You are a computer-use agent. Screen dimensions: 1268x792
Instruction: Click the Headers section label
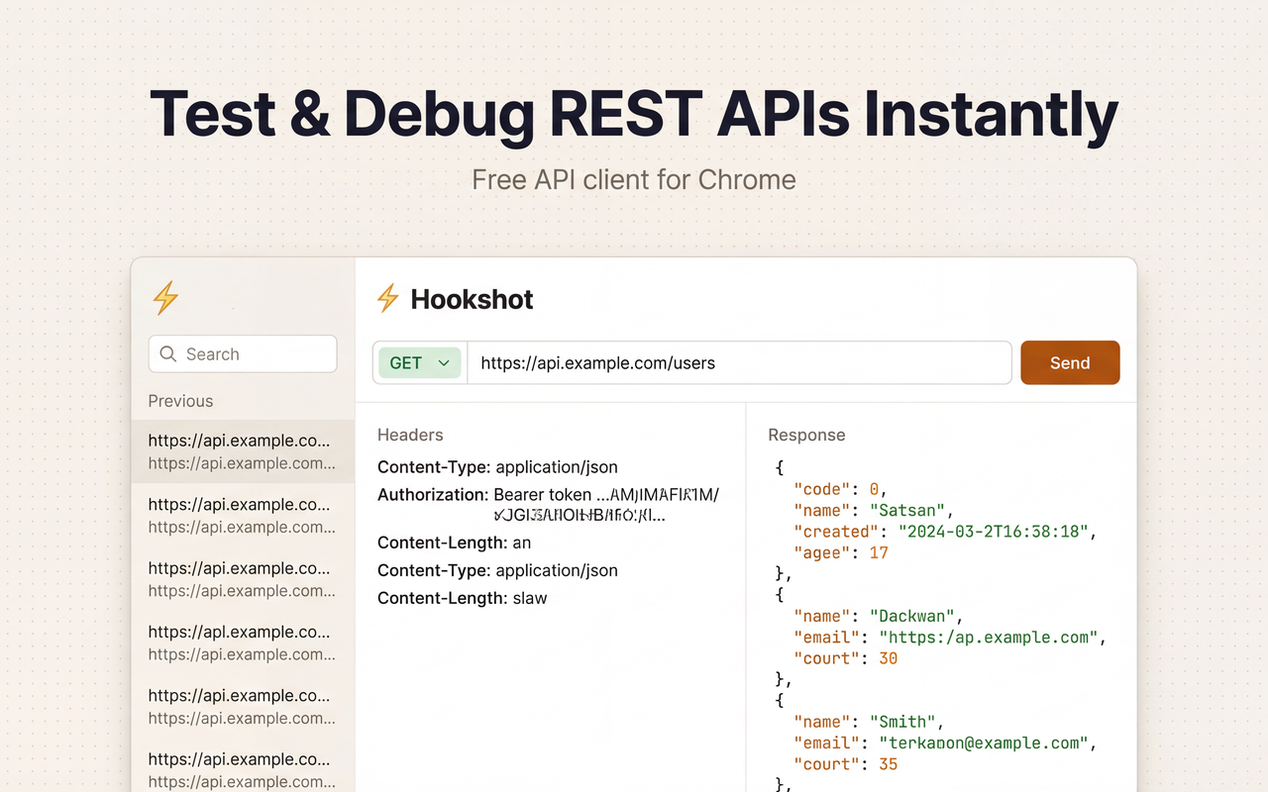[x=410, y=435]
